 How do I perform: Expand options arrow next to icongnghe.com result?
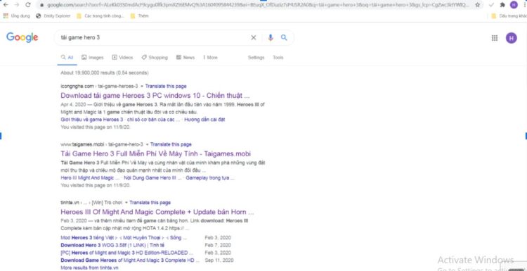(x=142, y=86)
